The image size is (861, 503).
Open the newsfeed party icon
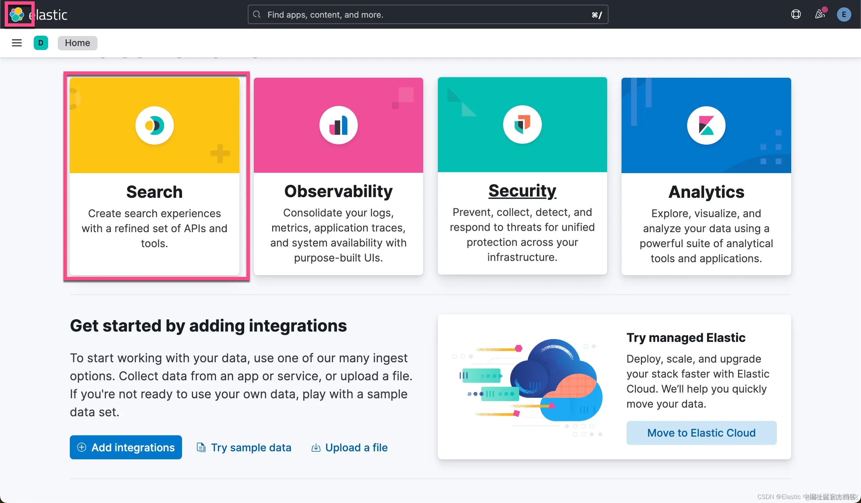[820, 14]
